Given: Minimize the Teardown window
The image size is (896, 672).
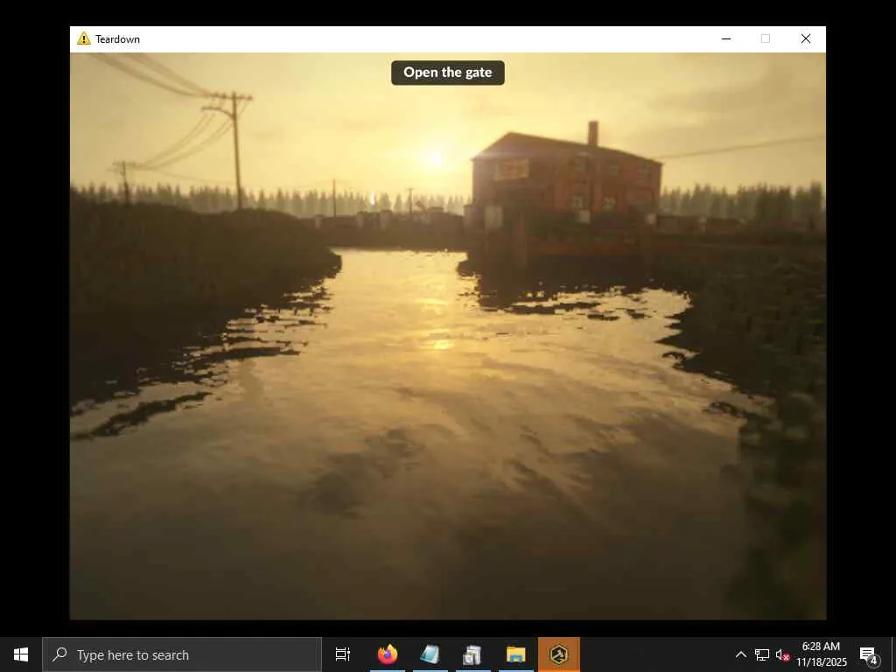Looking at the screenshot, I should coord(725,38).
